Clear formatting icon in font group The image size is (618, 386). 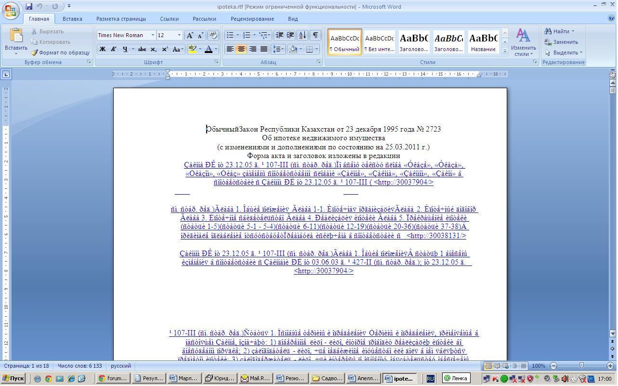tap(214, 35)
